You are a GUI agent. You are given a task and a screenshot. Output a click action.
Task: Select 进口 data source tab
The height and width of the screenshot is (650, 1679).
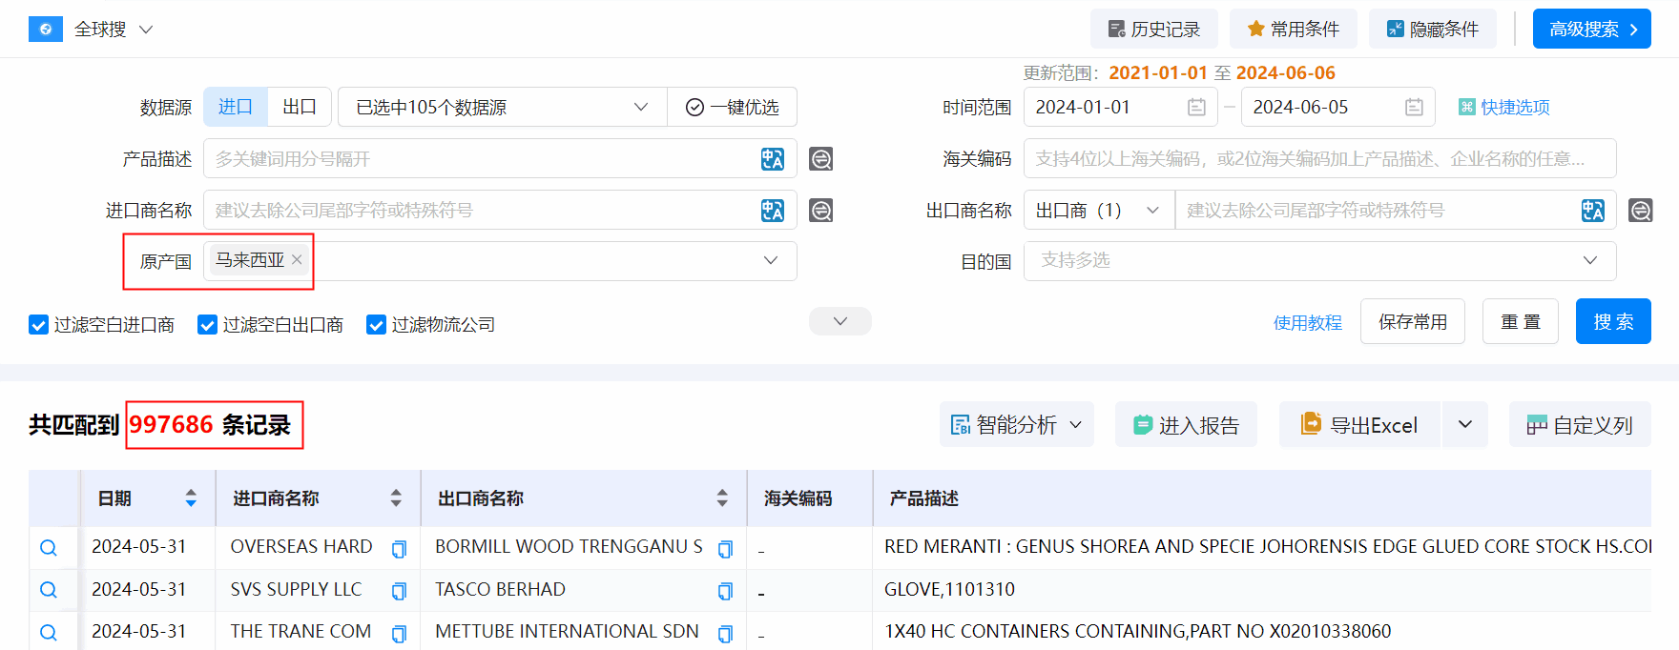236,108
